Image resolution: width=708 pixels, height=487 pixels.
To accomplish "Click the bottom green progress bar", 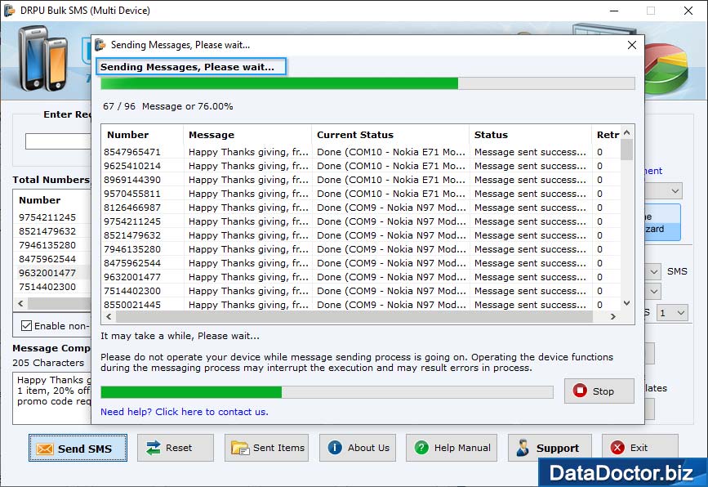I will (327, 391).
